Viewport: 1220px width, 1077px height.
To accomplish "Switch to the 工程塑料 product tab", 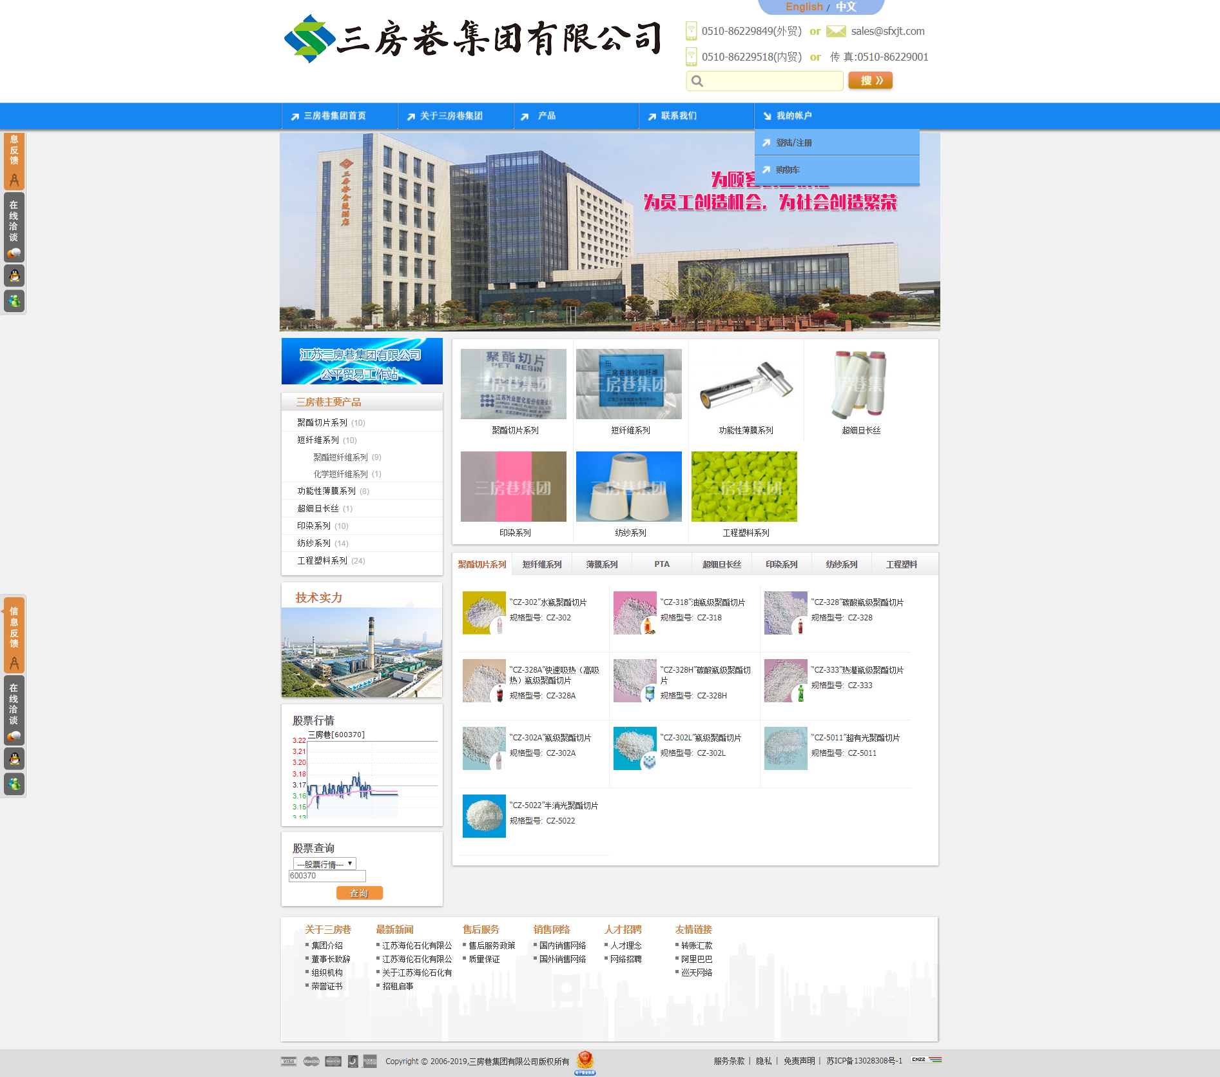I will (902, 564).
